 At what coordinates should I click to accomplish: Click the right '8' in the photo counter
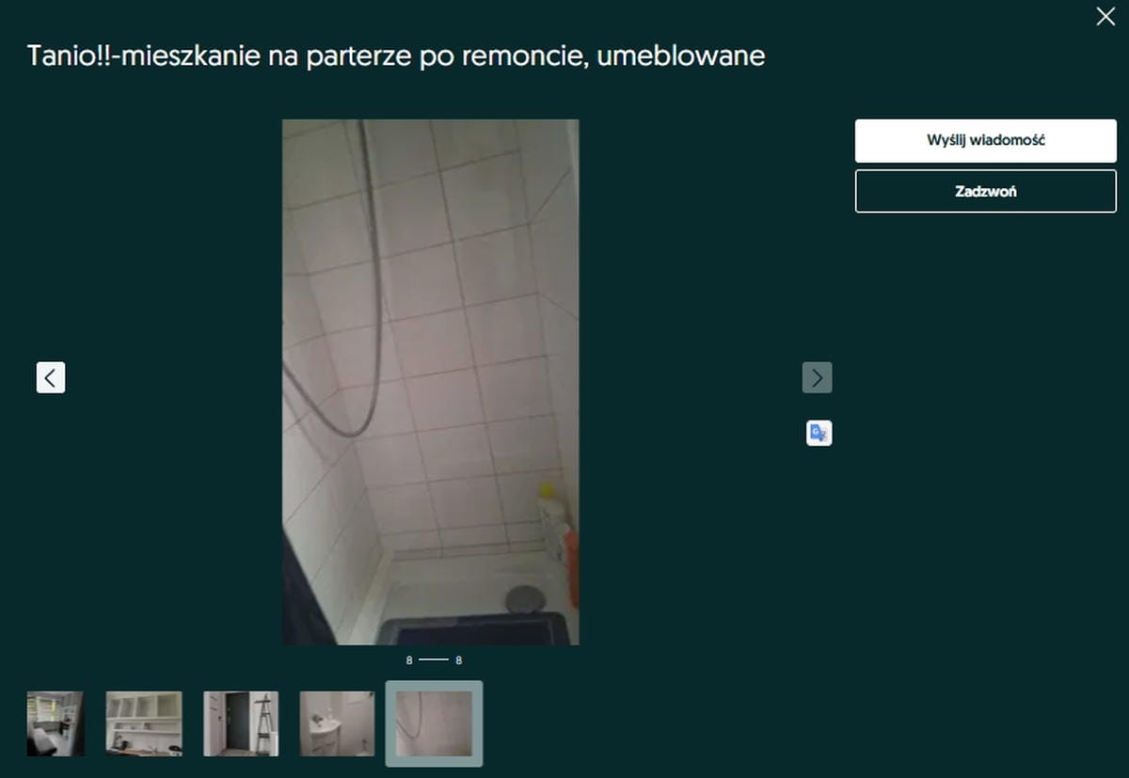[x=458, y=660]
